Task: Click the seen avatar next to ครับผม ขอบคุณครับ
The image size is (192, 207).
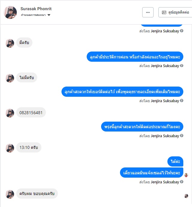Action: (186, 196)
